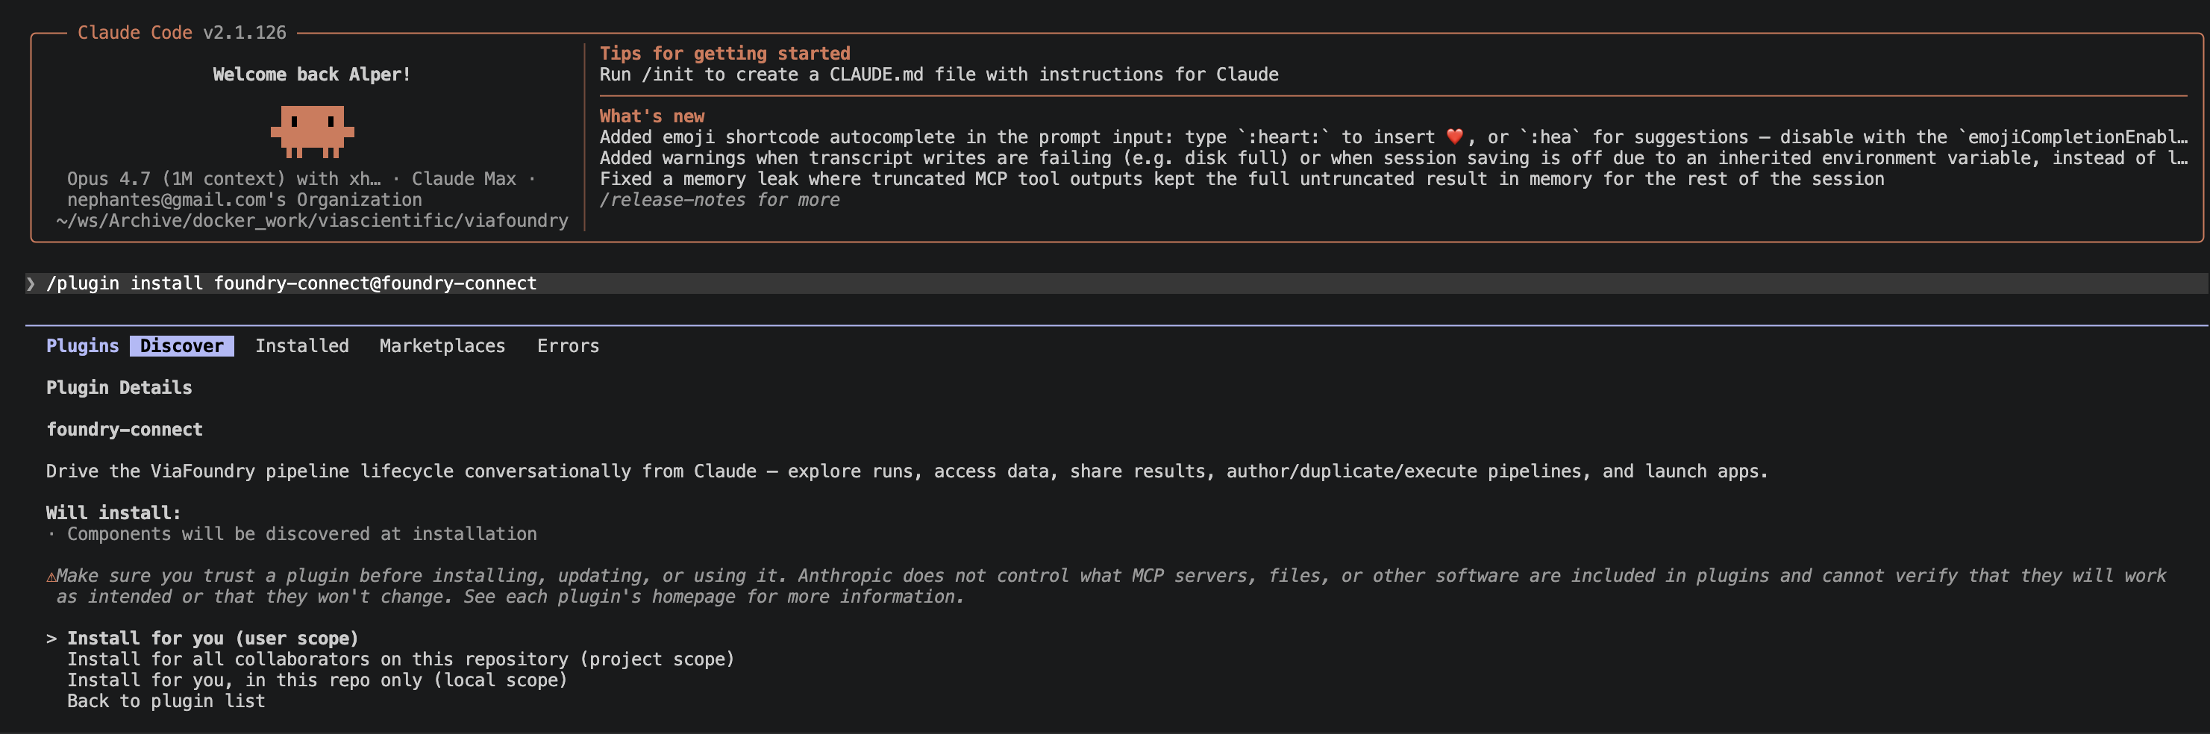The height and width of the screenshot is (734, 2210).
Task: Click the Tips for getting started heading
Action: pyautogui.click(x=725, y=53)
